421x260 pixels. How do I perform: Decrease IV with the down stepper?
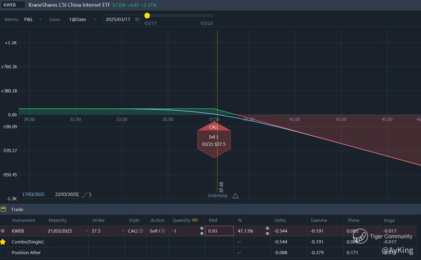click(x=267, y=234)
